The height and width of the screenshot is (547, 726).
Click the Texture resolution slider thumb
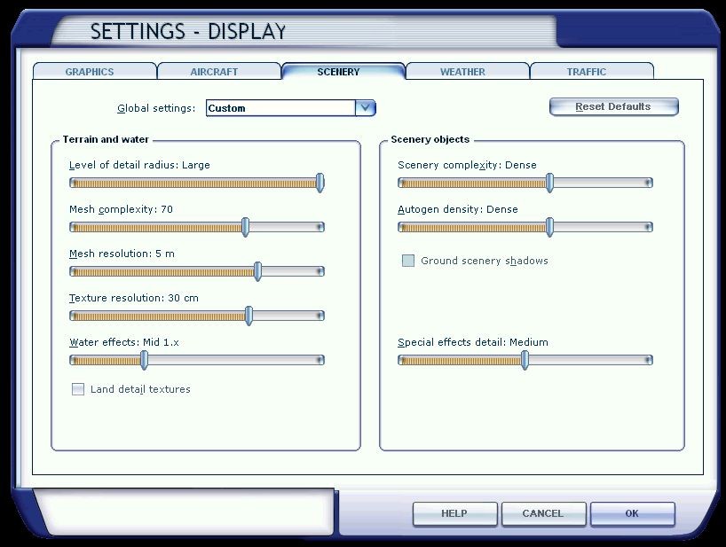249,316
